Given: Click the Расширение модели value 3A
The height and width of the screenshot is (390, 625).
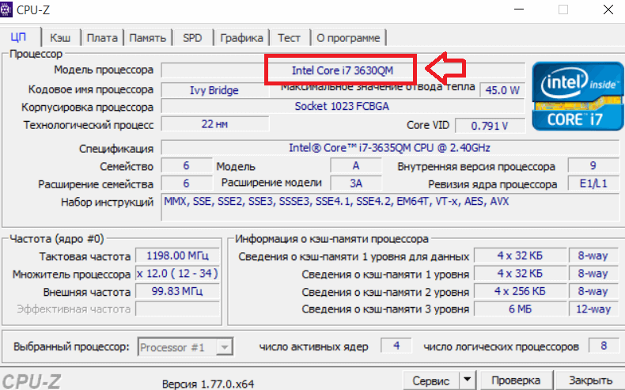Looking at the screenshot, I should tap(356, 184).
